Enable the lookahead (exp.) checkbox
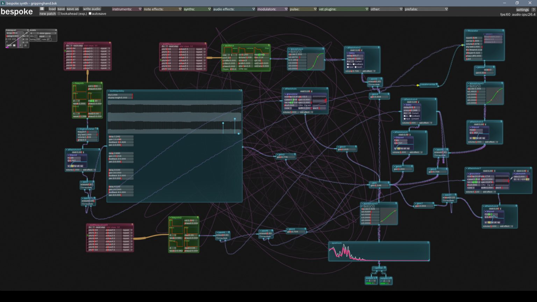Screen dimensions: 537x302 (x=59, y=14)
